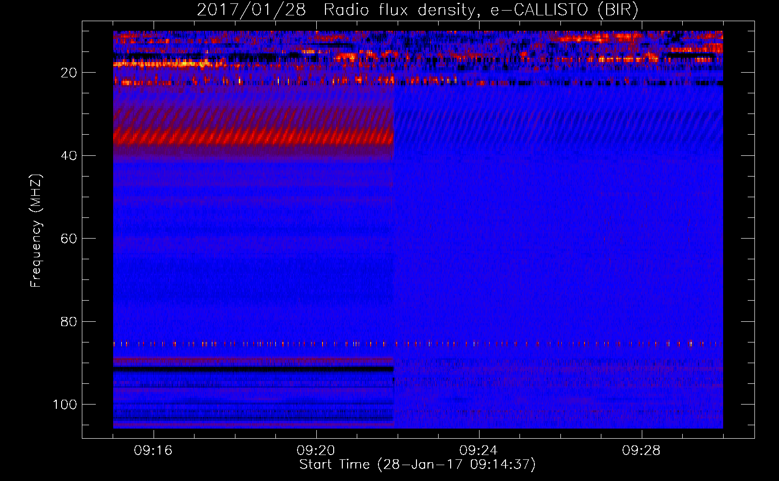Click the 09:16 time axis label
779x481 pixels.
(x=153, y=450)
